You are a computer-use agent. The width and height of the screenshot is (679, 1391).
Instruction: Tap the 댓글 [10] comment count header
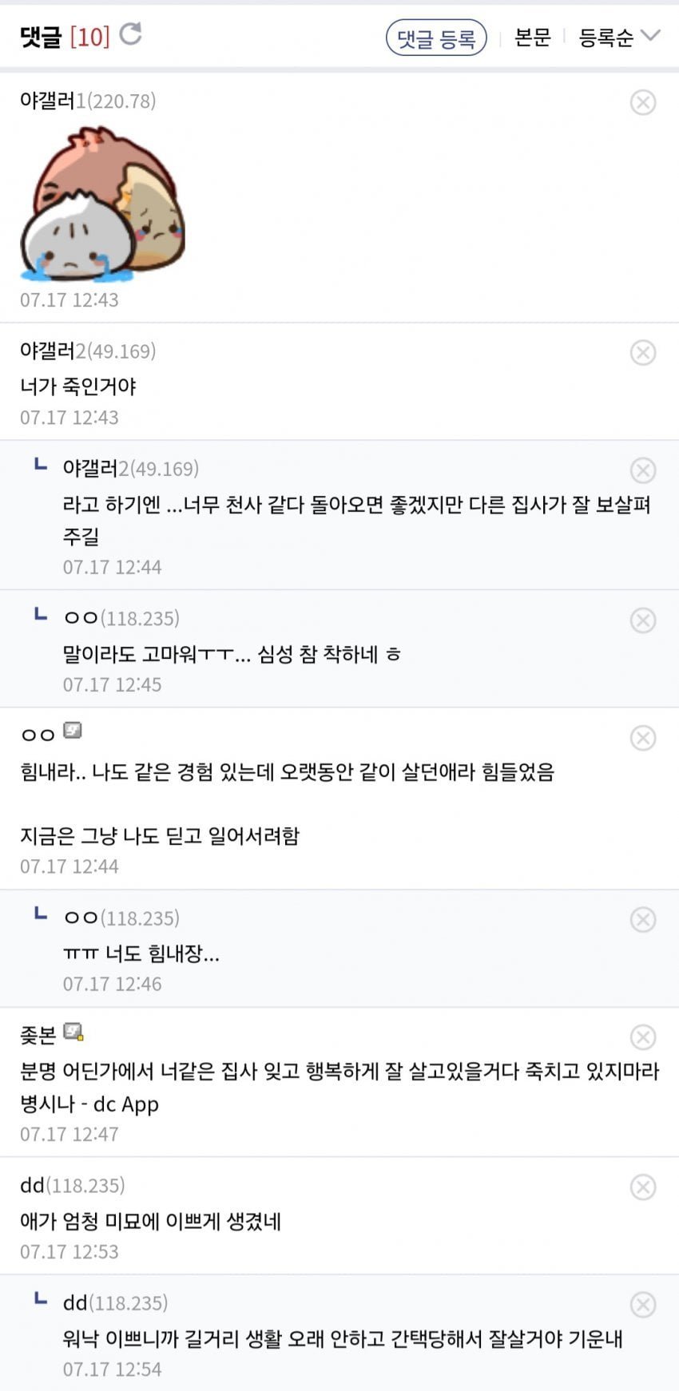click(x=65, y=37)
